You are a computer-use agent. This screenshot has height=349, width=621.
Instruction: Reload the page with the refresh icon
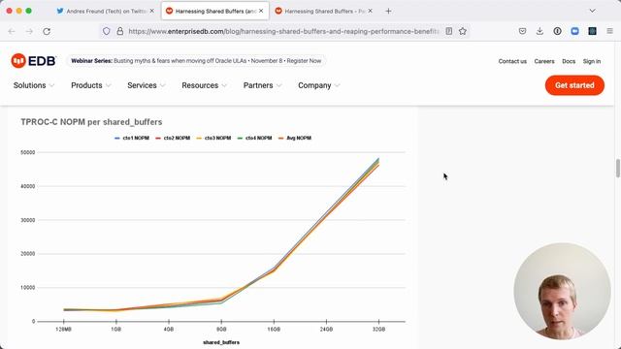47,31
